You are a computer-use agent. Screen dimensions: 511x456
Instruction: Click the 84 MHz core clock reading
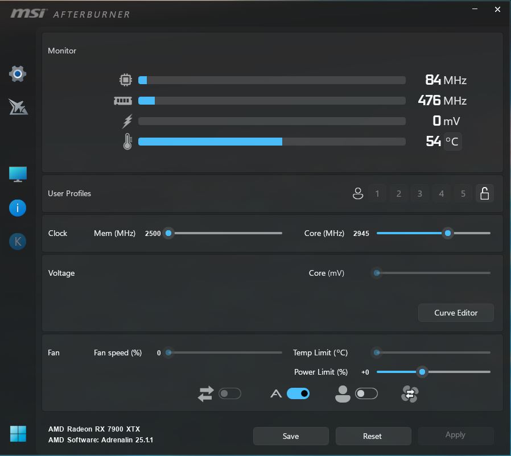(446, 80)
